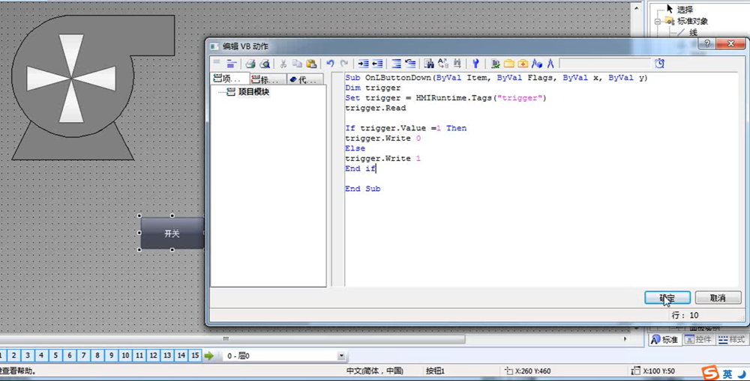Undo the last edit in script editor
This screenshot has height=381, width=750.
[330, 64]
